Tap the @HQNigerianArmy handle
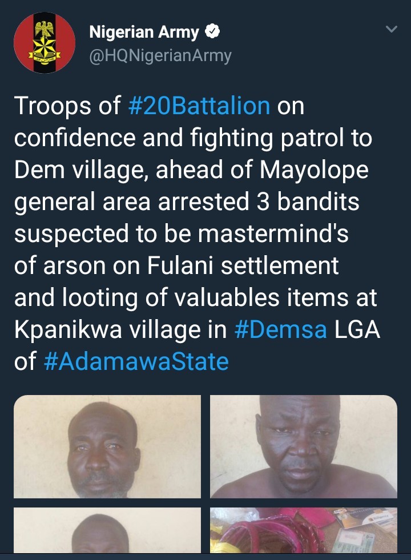Viewport: 411px width, 560px height. click(160, 55)
